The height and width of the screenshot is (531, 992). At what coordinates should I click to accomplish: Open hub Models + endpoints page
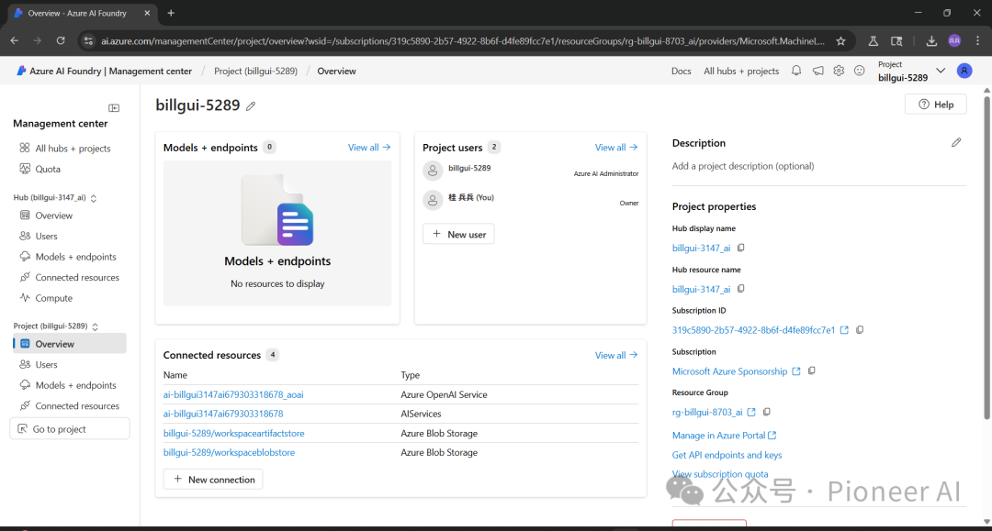(x=77, y=257)
